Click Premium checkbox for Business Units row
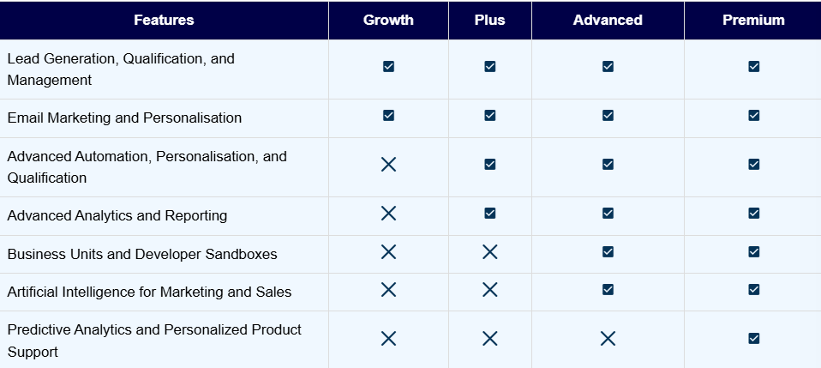 (x=753, y=252)
